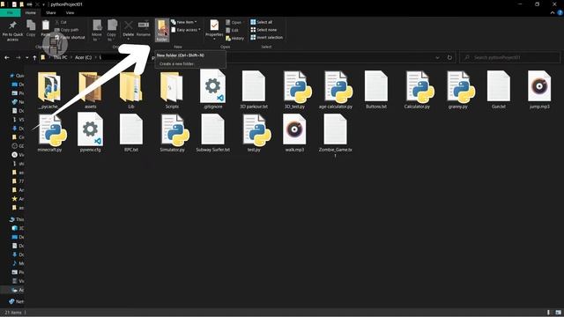The height and width of the screenshot is (317, 564).
Task: Open the recent locations dropdown arrow
Action: (27, 57)
